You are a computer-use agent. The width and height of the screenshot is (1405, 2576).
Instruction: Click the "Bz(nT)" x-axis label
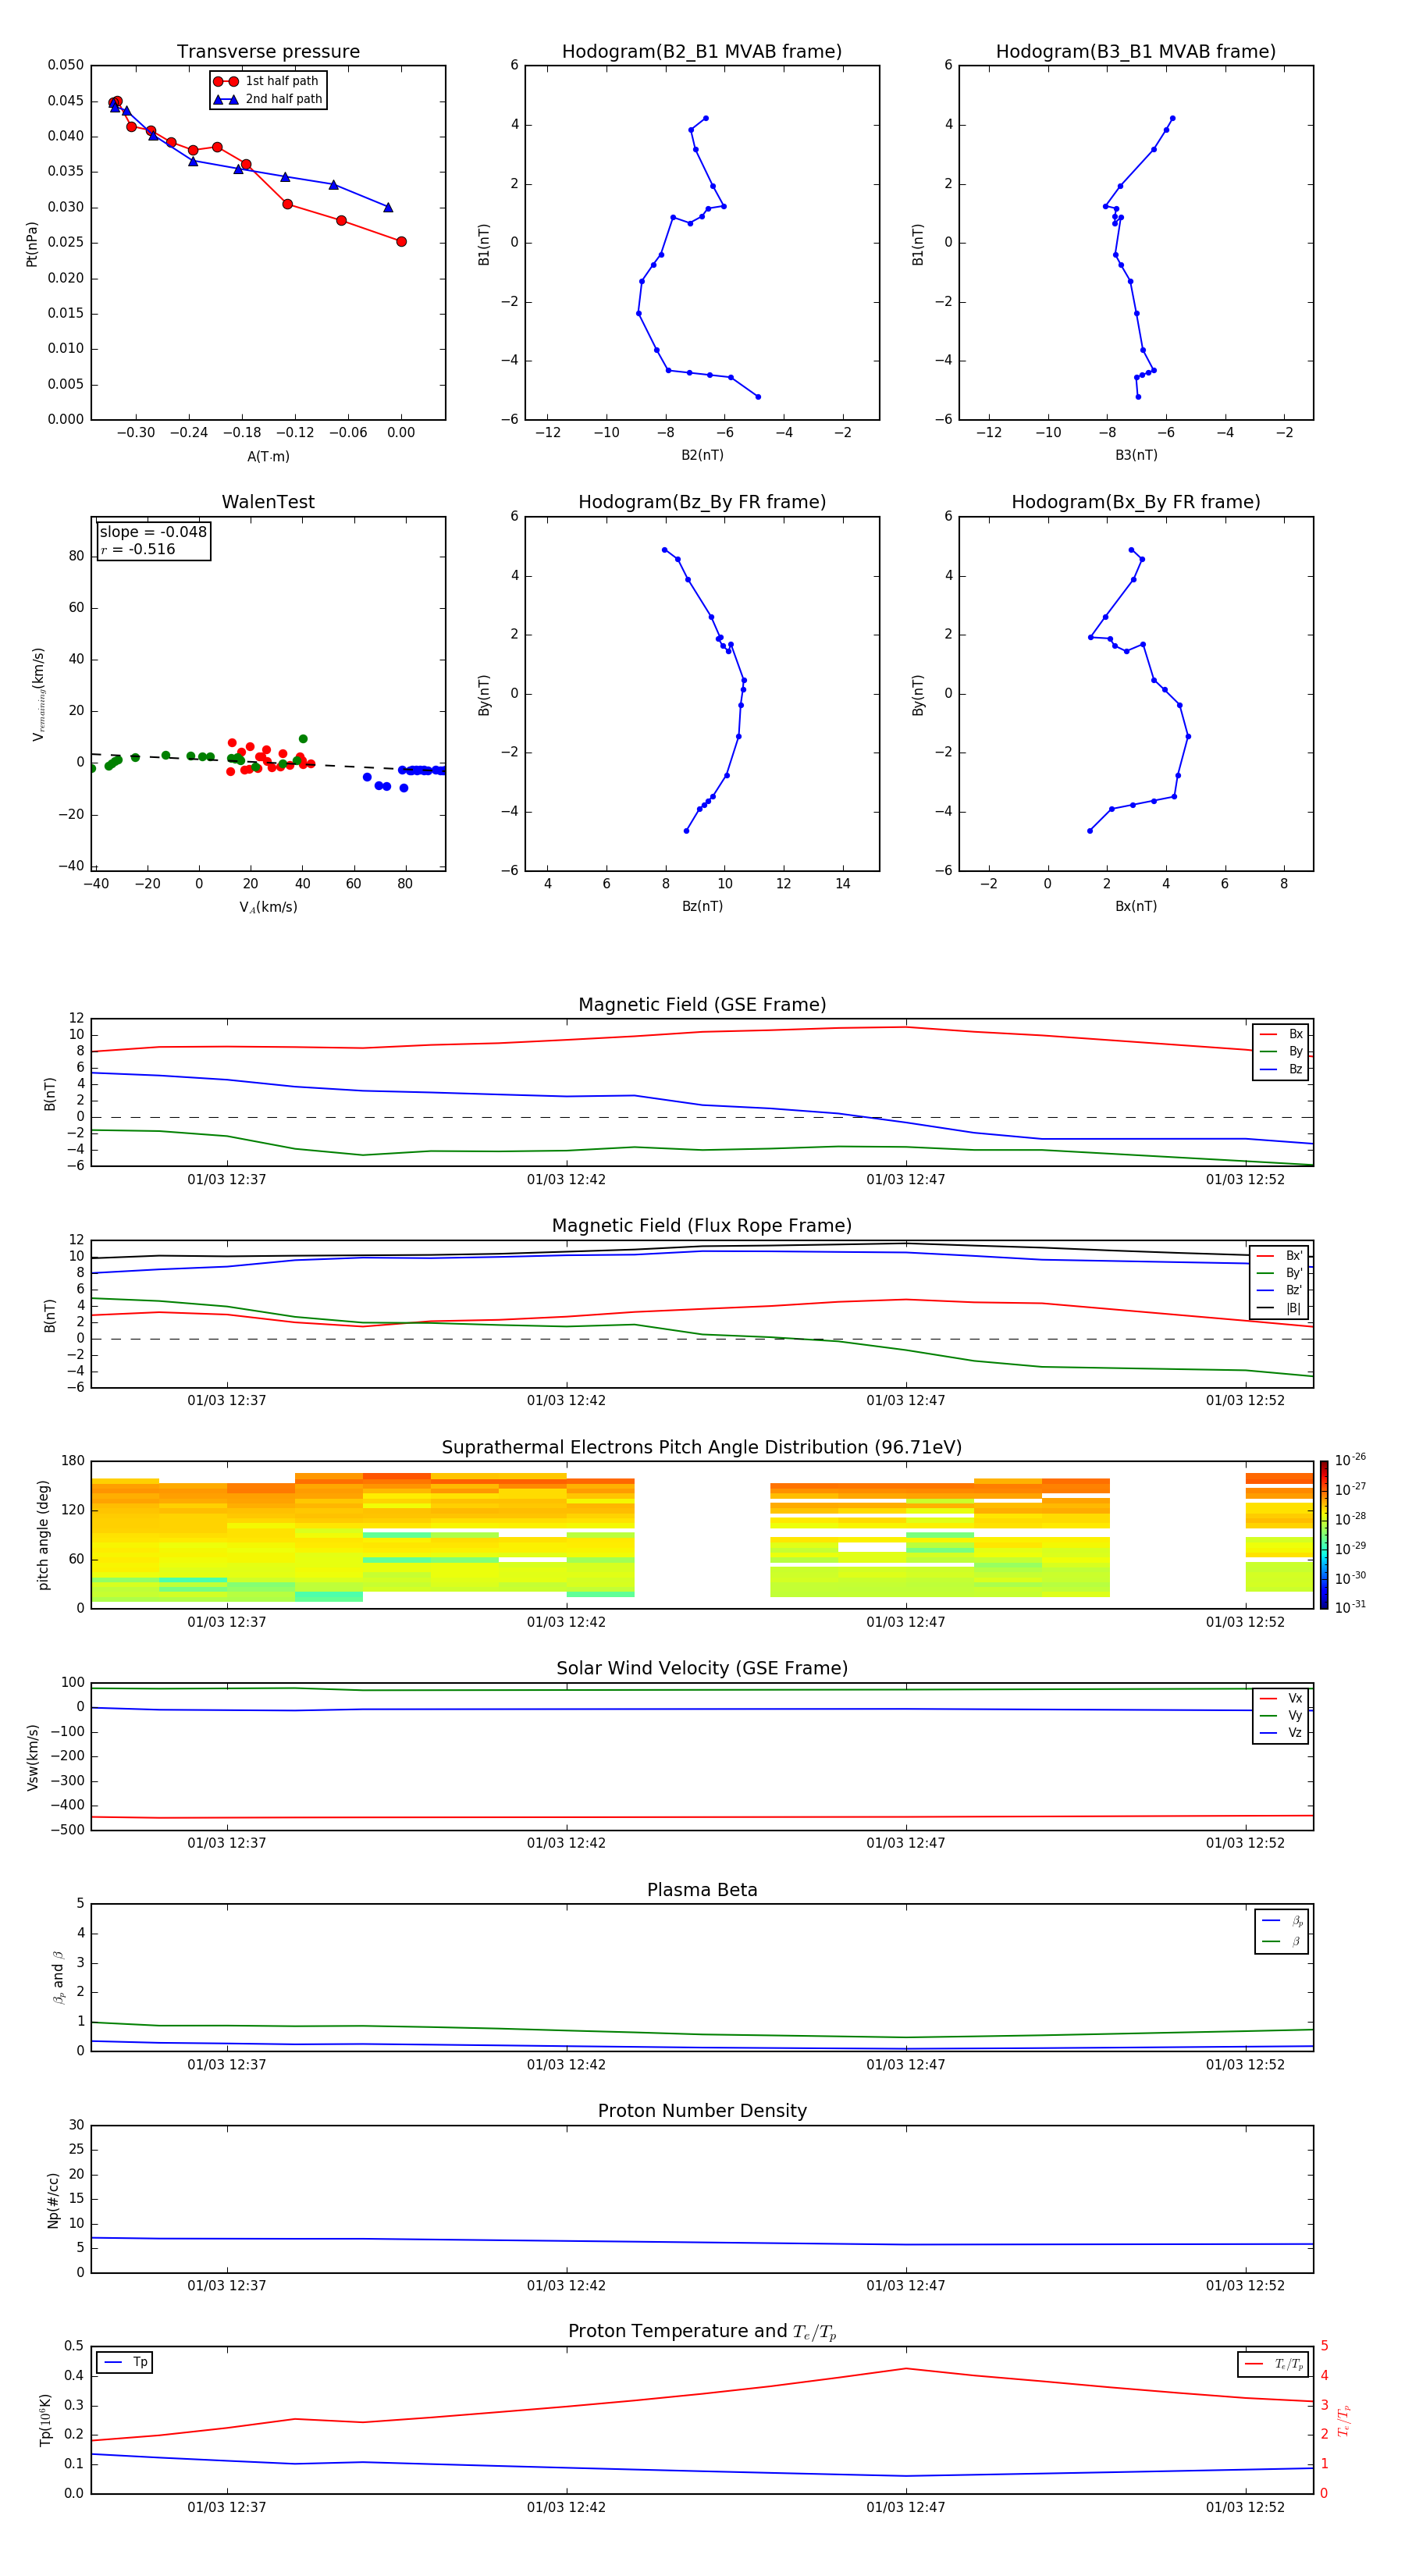(x=702, y=906)
